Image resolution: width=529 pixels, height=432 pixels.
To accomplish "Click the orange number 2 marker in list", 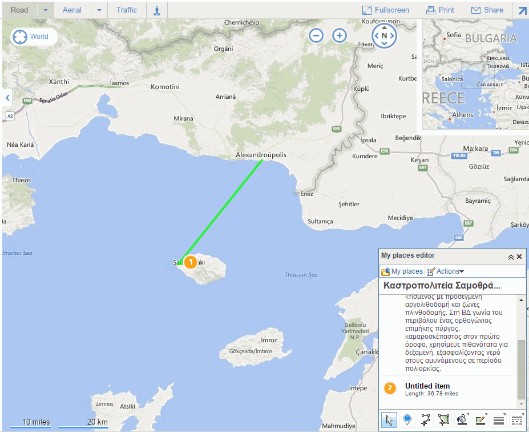I will tap(390, 388).
